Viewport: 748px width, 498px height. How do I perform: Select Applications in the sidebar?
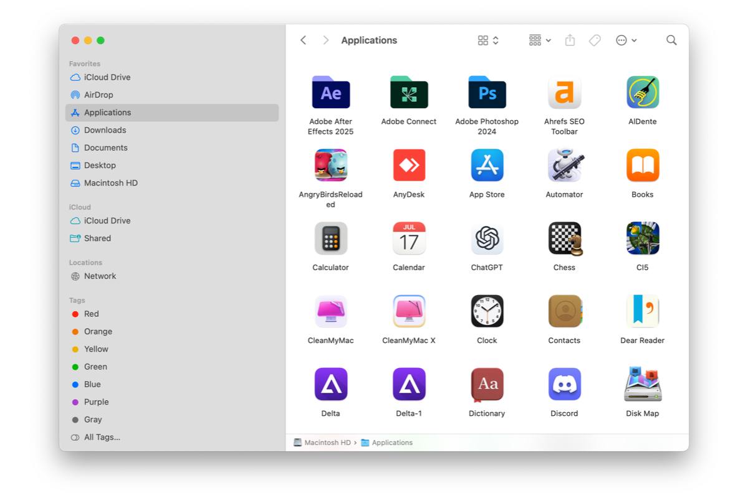click(x=172, y=113)
